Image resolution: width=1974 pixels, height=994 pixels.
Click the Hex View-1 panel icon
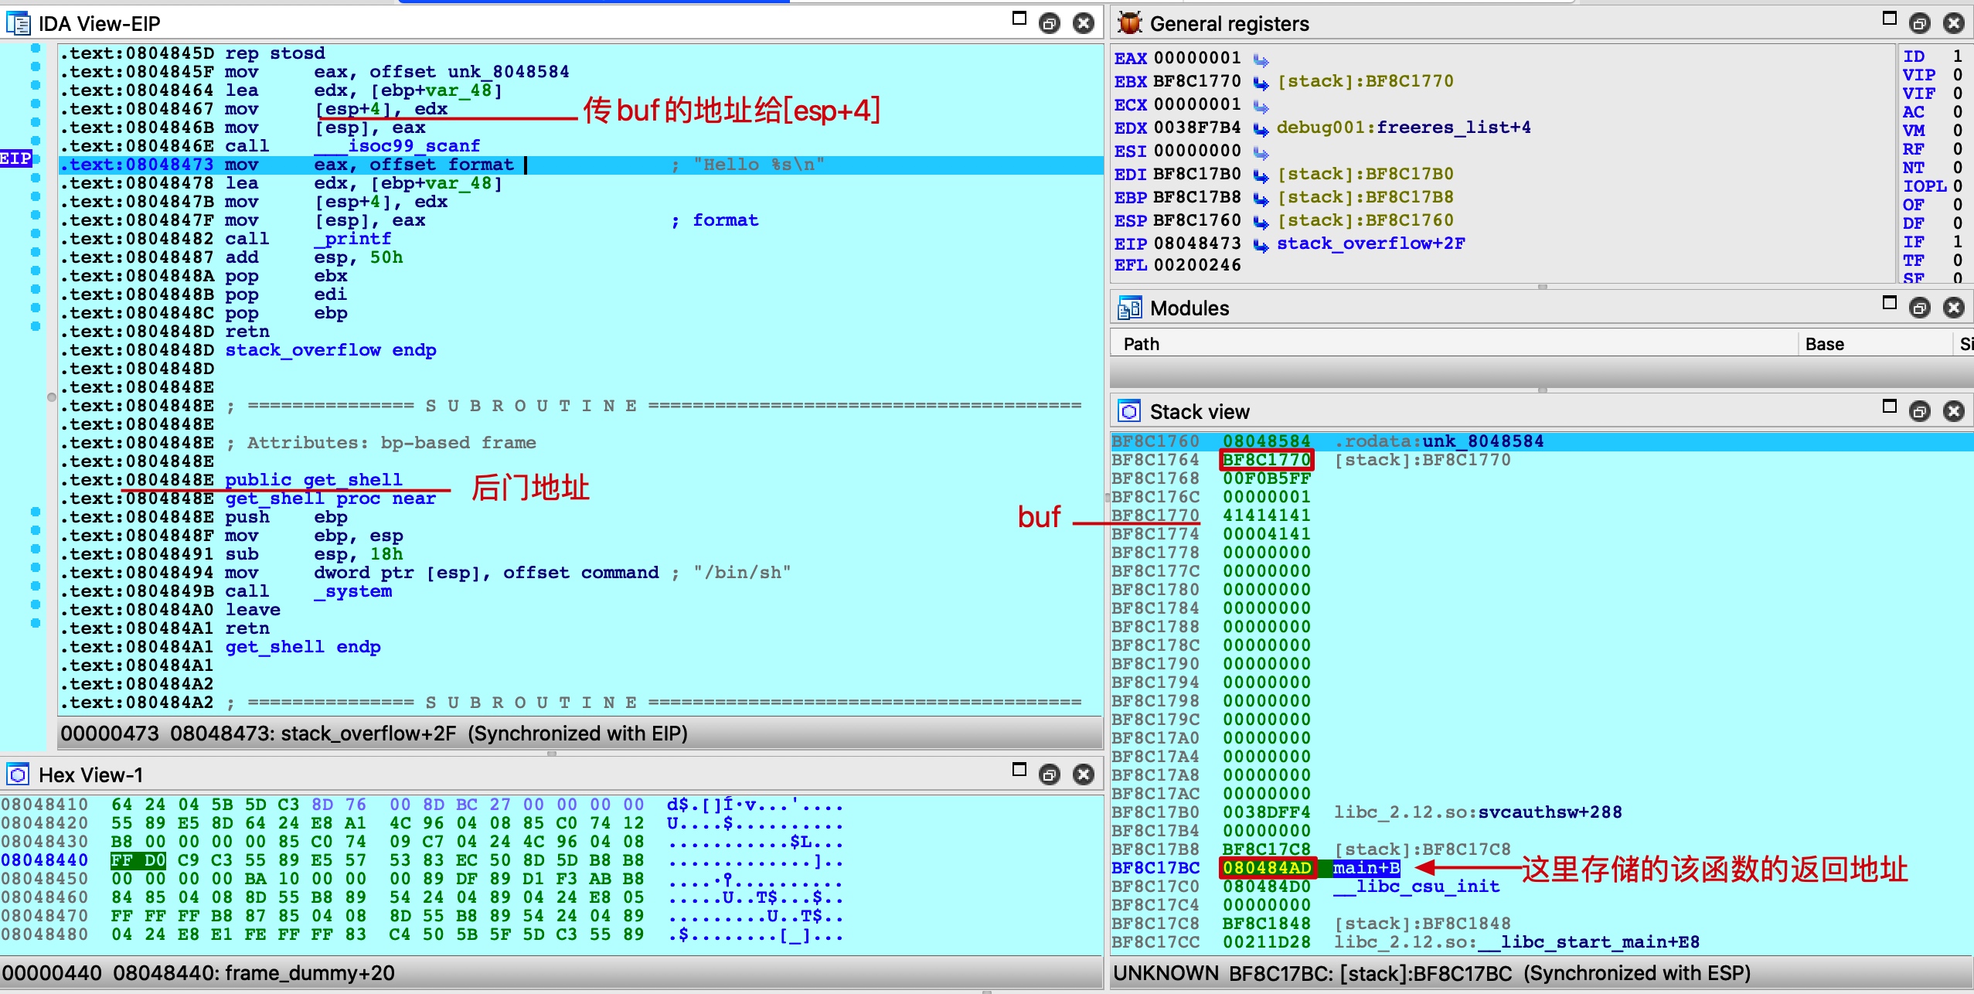[x=18, y=774]
